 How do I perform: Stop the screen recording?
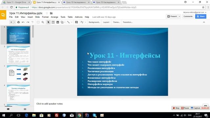click(x=176, y=108)
